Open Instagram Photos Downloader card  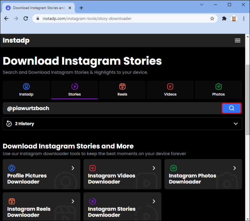(x=203, y=174)
